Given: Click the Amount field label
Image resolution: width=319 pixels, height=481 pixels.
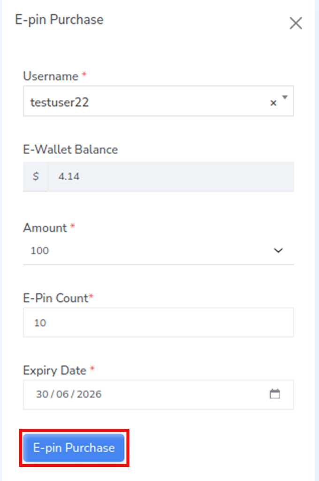Looking at the screenshot, I should click(x=45, y=228).
